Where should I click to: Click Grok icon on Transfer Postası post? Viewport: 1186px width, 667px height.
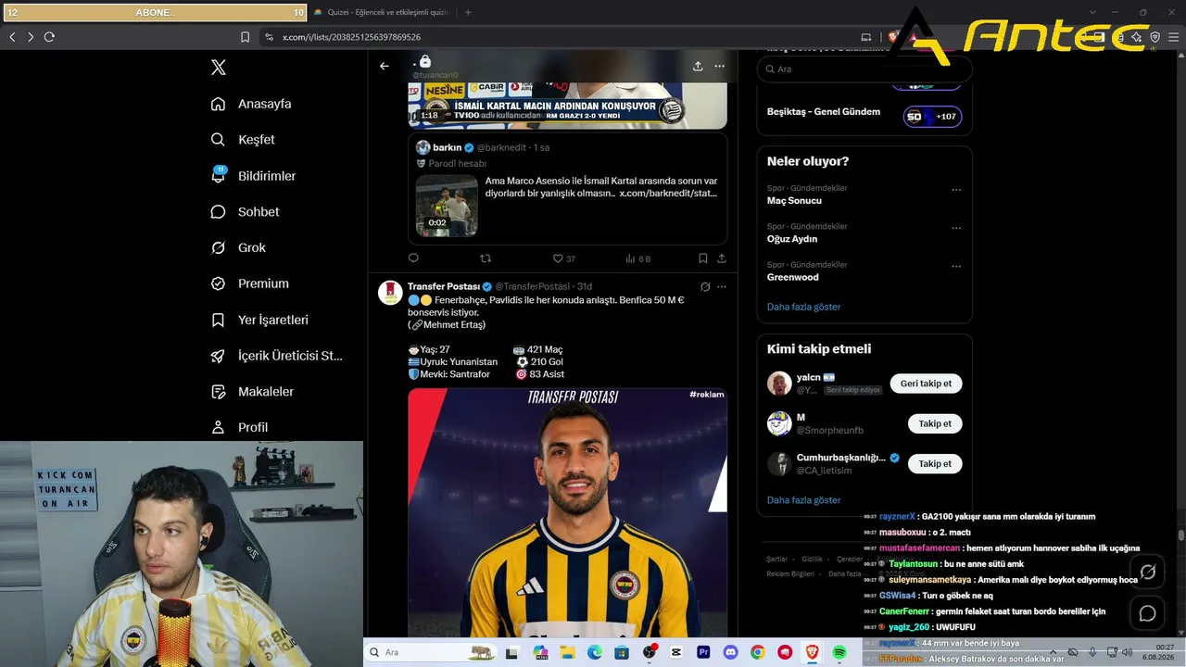point(705,287)
